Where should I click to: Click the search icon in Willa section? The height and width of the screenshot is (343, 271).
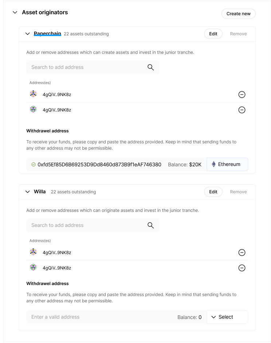tap(150, 225)
